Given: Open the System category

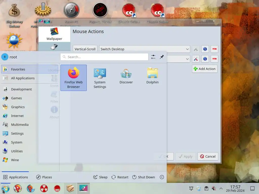Looking at the screenshot, I should point(30,142).
